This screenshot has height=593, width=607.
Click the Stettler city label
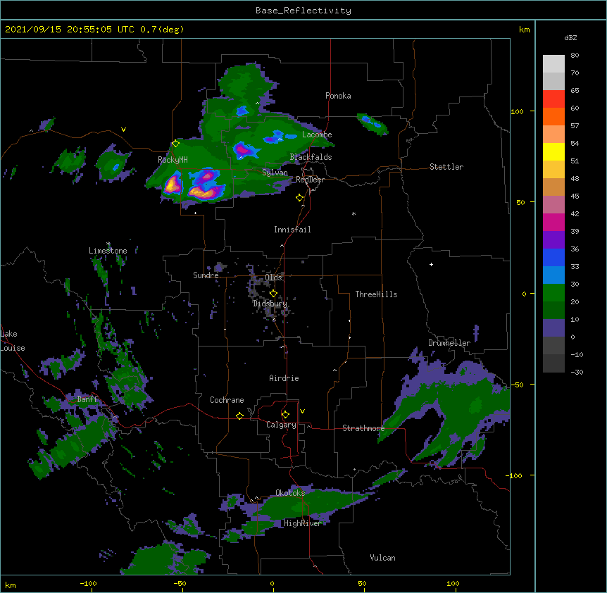pyautogui.click(x=446, y=167)
